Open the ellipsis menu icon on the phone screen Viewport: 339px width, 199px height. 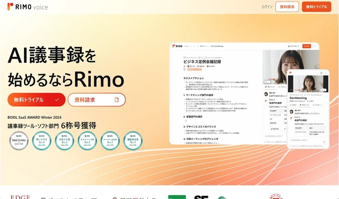coord(325,73)
